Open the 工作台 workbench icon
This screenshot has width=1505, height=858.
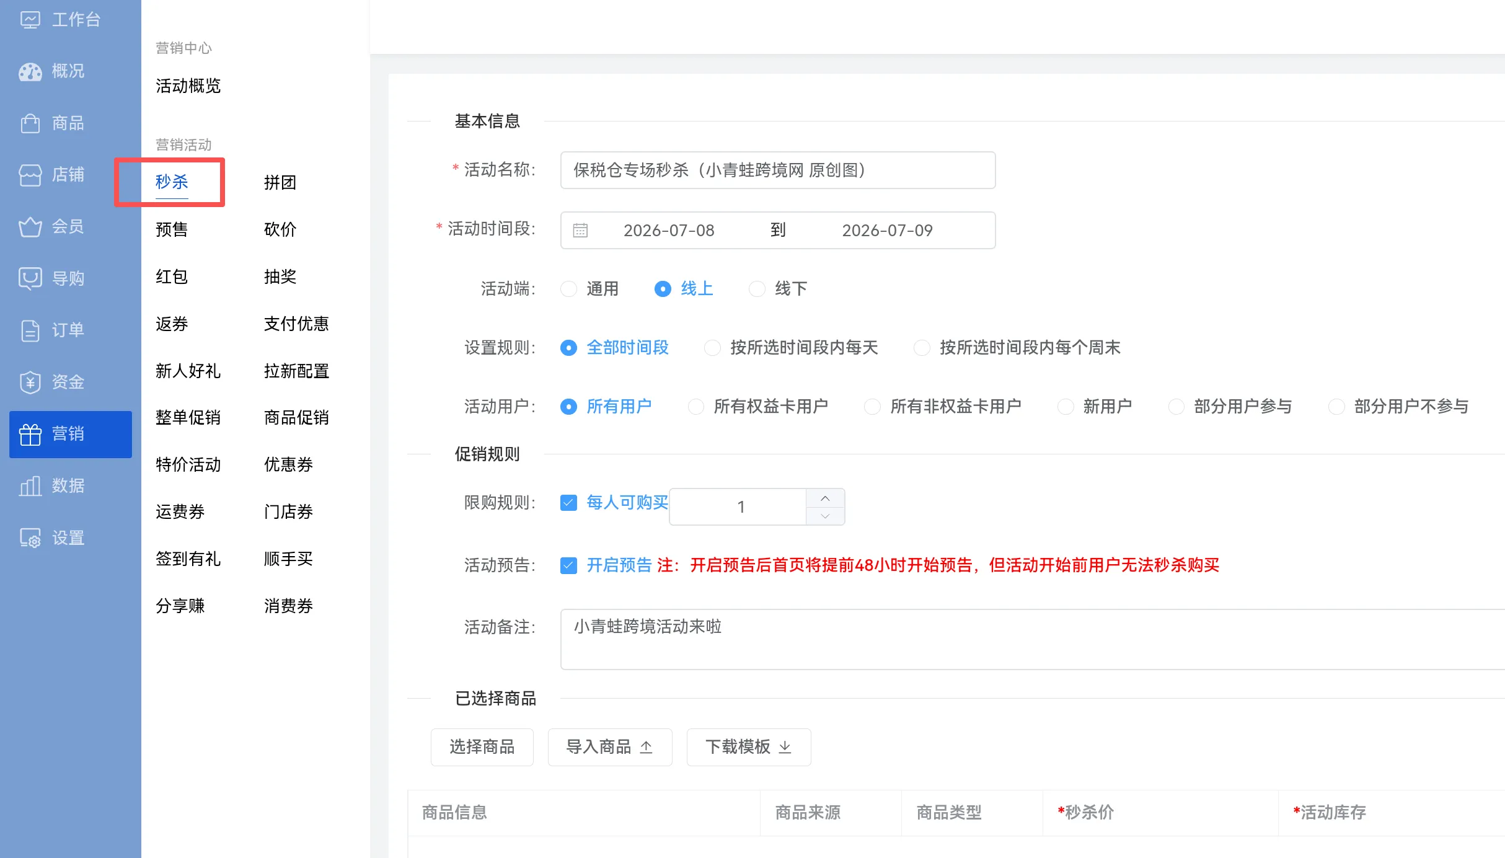point(30,20)
